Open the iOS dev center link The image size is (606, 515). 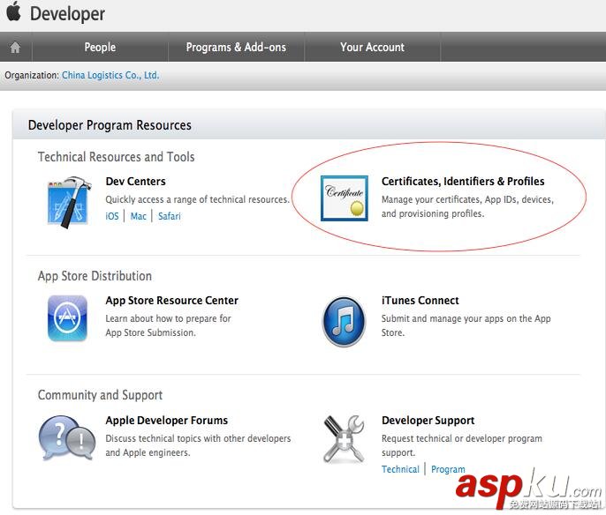click(x=112, y=216)
